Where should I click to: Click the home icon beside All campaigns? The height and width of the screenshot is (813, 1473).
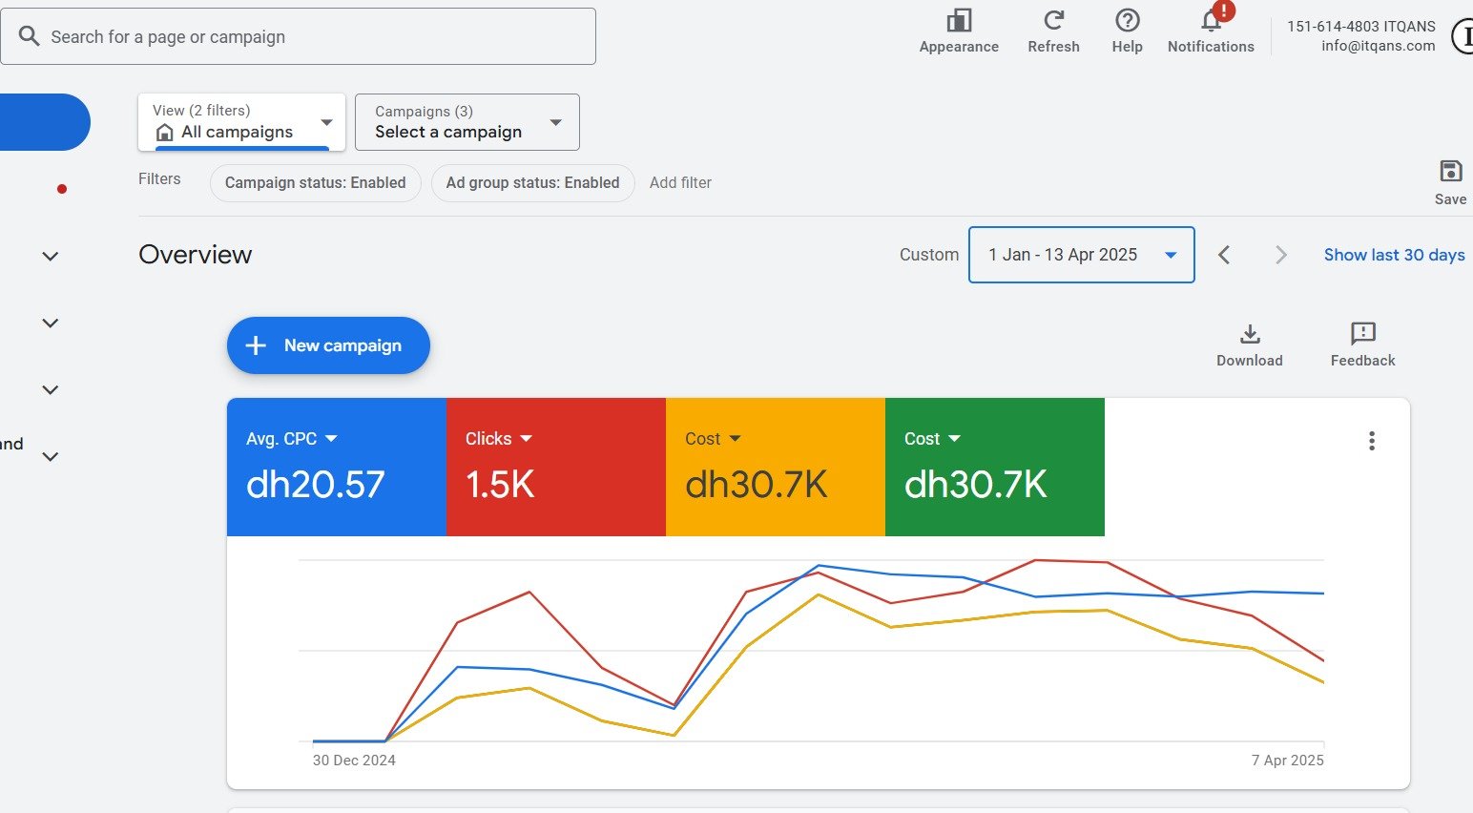coord(164,133)
